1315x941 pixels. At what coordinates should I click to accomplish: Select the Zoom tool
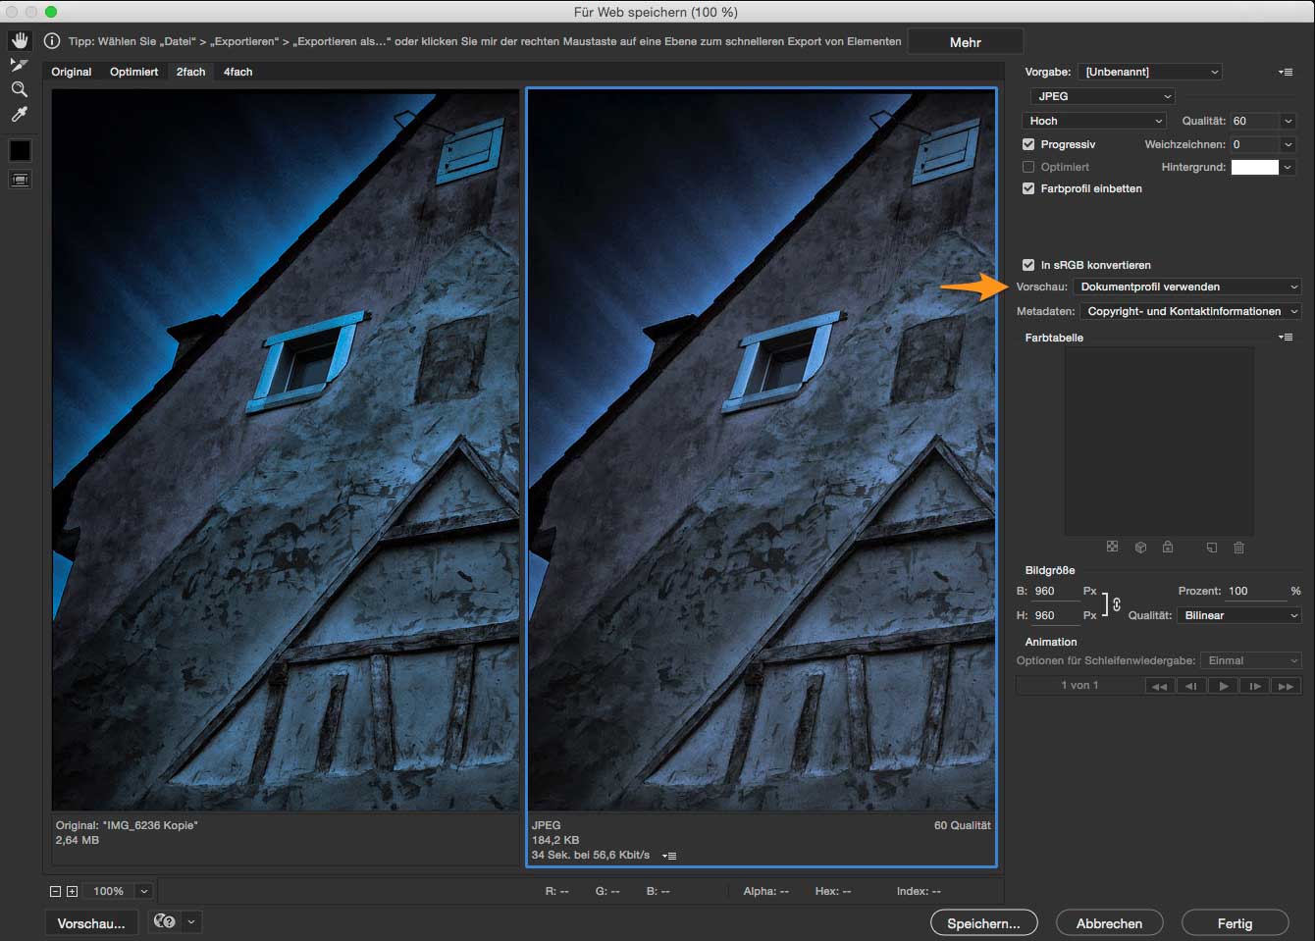(x=20, y=89)
